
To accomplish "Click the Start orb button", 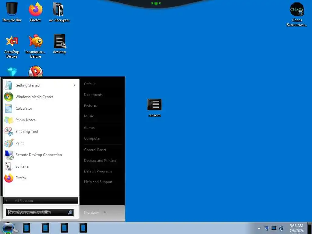I will 9,228.
